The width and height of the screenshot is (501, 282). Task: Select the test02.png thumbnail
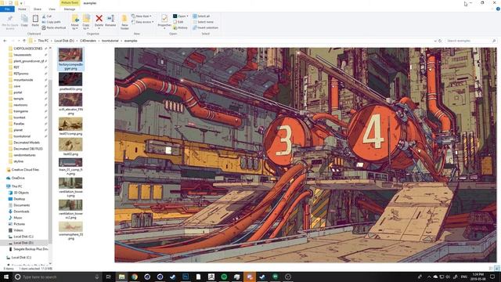(70, 147)
